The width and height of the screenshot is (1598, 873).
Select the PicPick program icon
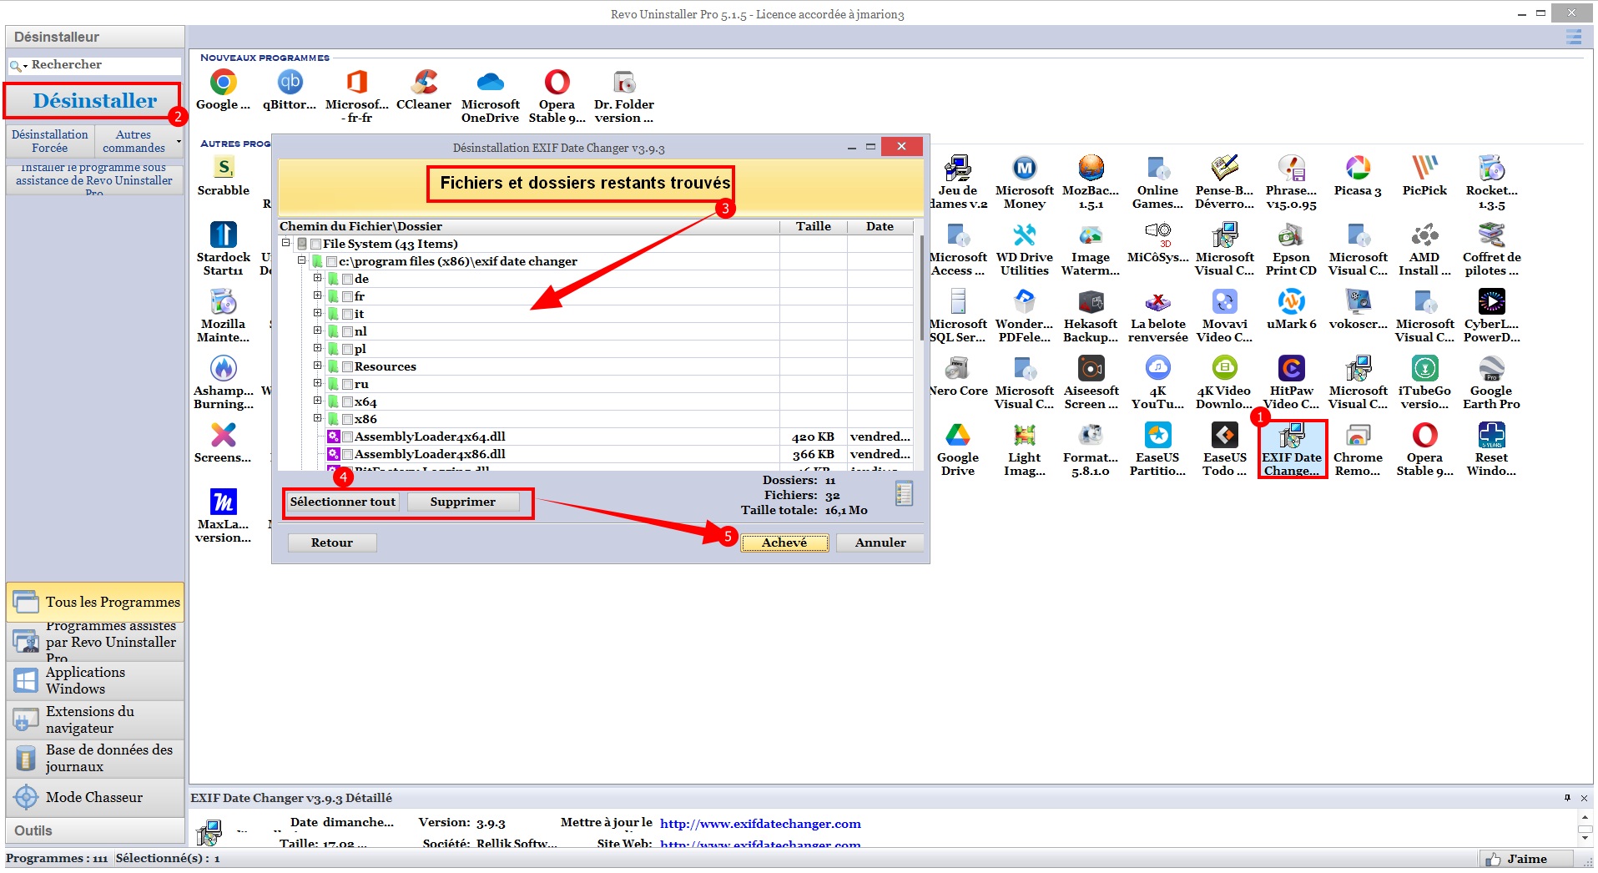click(x=1424, y=168)
